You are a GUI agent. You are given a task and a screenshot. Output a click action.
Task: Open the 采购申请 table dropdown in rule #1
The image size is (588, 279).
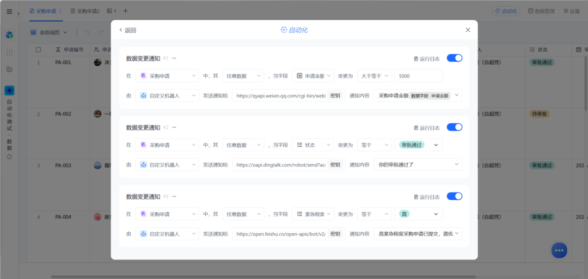pos(167,76)
